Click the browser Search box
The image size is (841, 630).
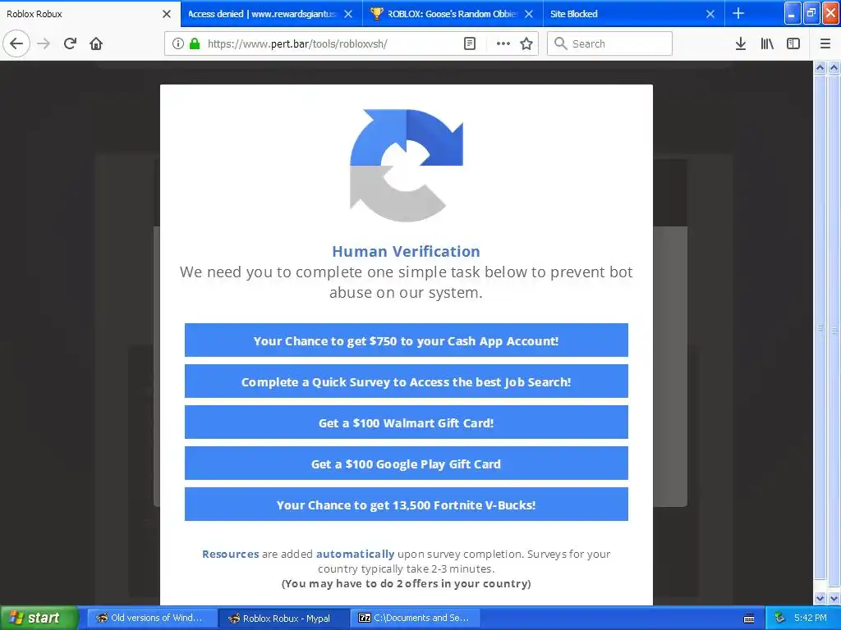coord(610,44)
